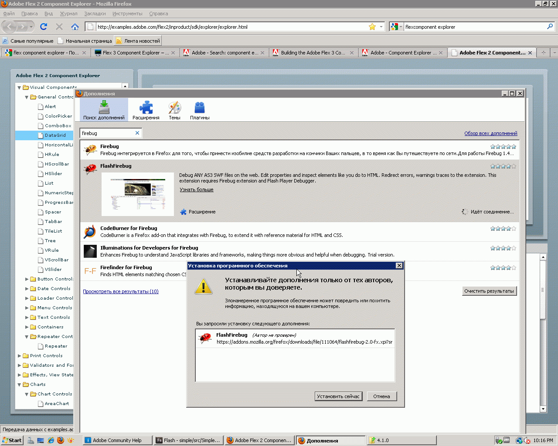The height and width of the screenshot is (446, 558).
Task: Open Начальная страница bookmark
Action: (x=85, y=41)
